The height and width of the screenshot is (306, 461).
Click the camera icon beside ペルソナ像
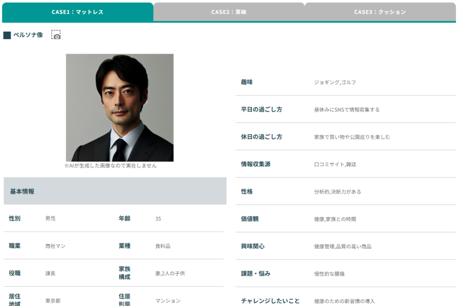pos(56,35)
